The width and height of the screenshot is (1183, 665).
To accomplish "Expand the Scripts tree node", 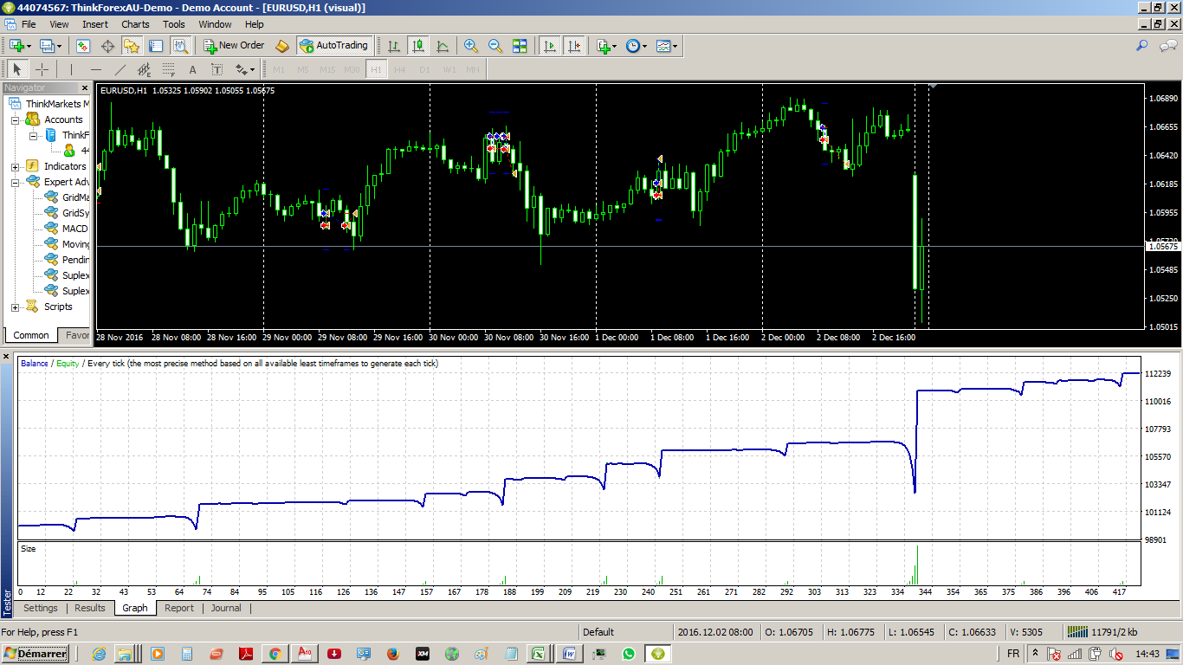I will coord(15,307).
